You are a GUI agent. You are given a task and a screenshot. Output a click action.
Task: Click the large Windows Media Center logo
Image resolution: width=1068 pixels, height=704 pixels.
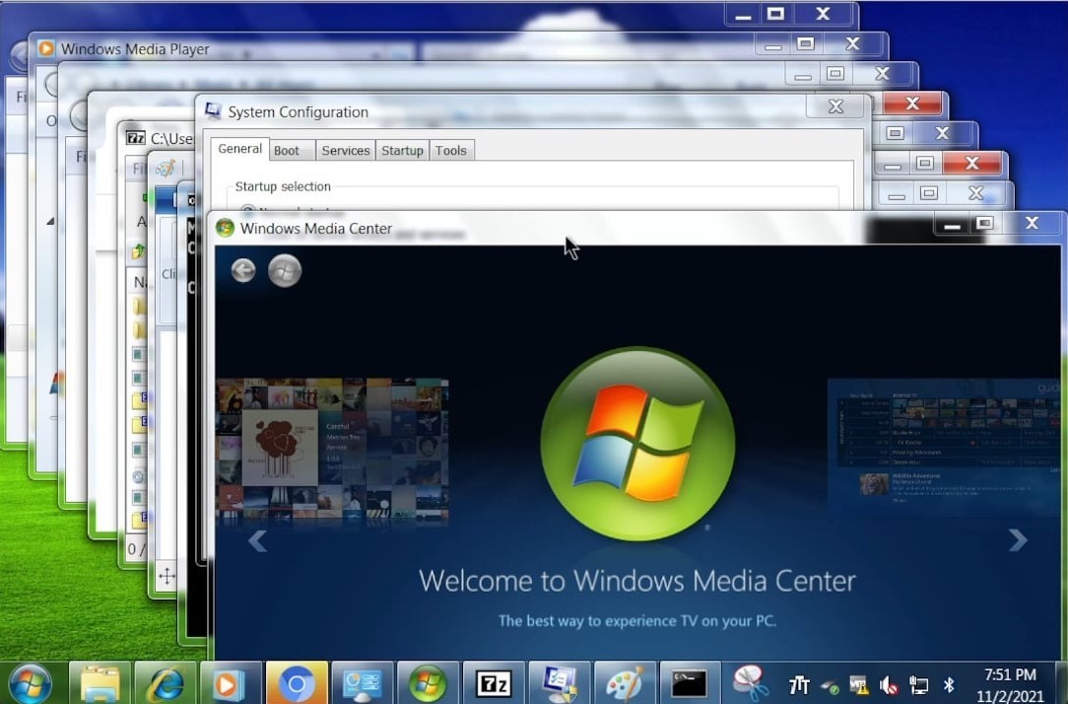[637, 443]
